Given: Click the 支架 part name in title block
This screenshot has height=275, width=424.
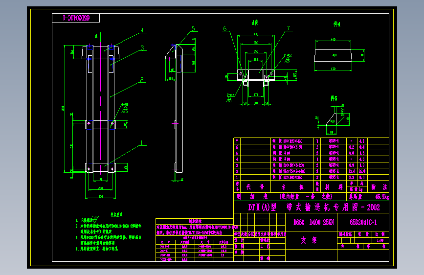Looking at the screenshot, I should pos(309,240).
